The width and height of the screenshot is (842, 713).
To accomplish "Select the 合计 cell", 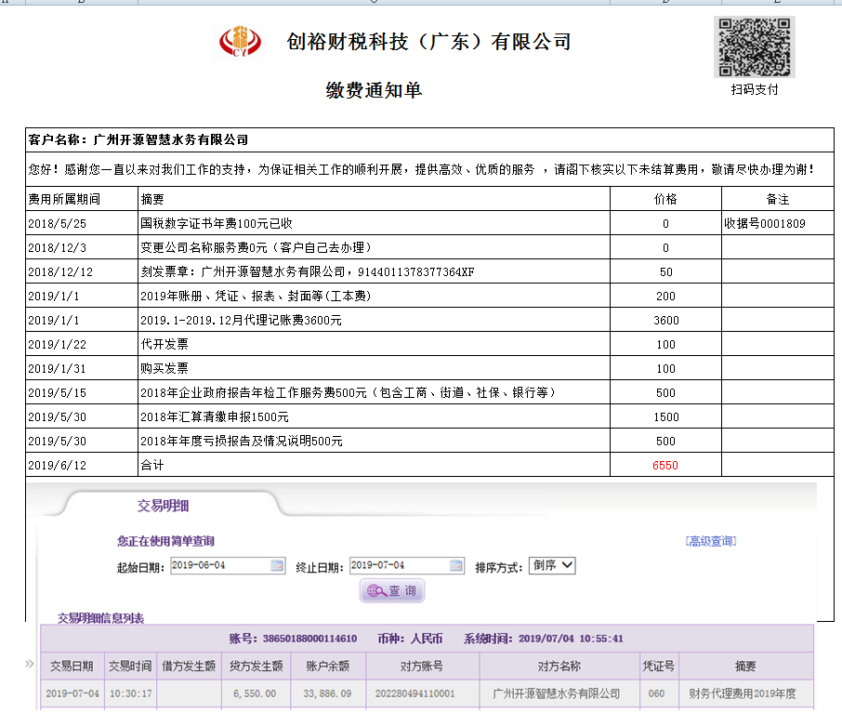I will [374, 465].
